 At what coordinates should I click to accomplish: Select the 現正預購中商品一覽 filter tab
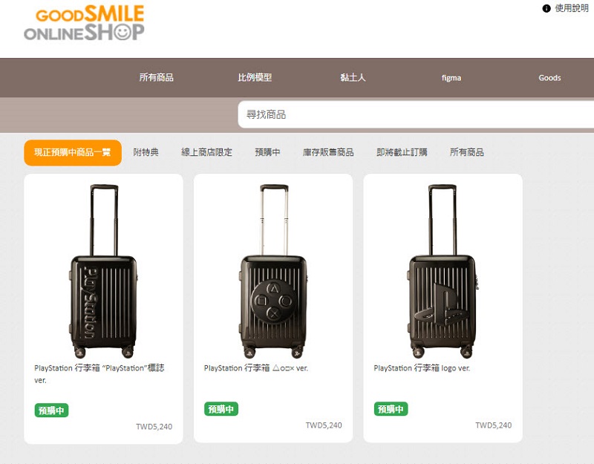73,153
